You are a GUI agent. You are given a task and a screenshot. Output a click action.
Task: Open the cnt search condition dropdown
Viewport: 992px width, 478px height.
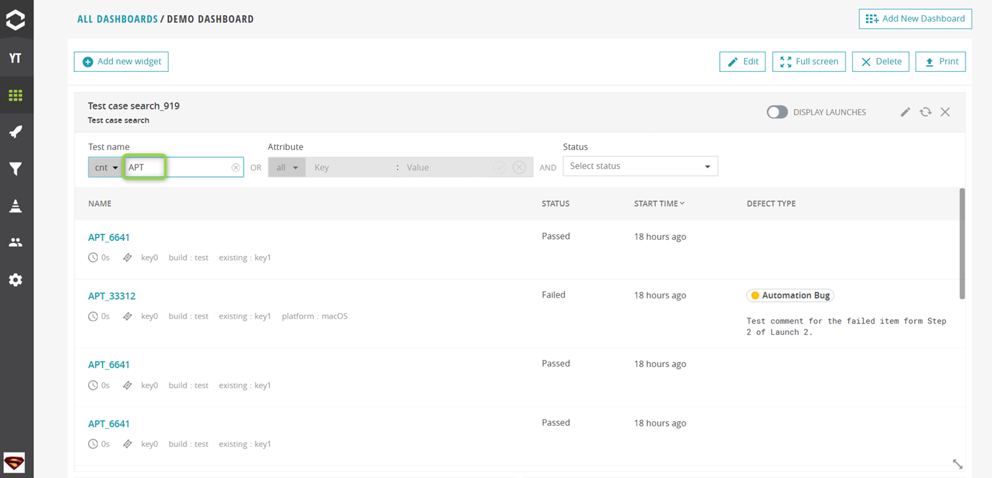tap(105, 167)
